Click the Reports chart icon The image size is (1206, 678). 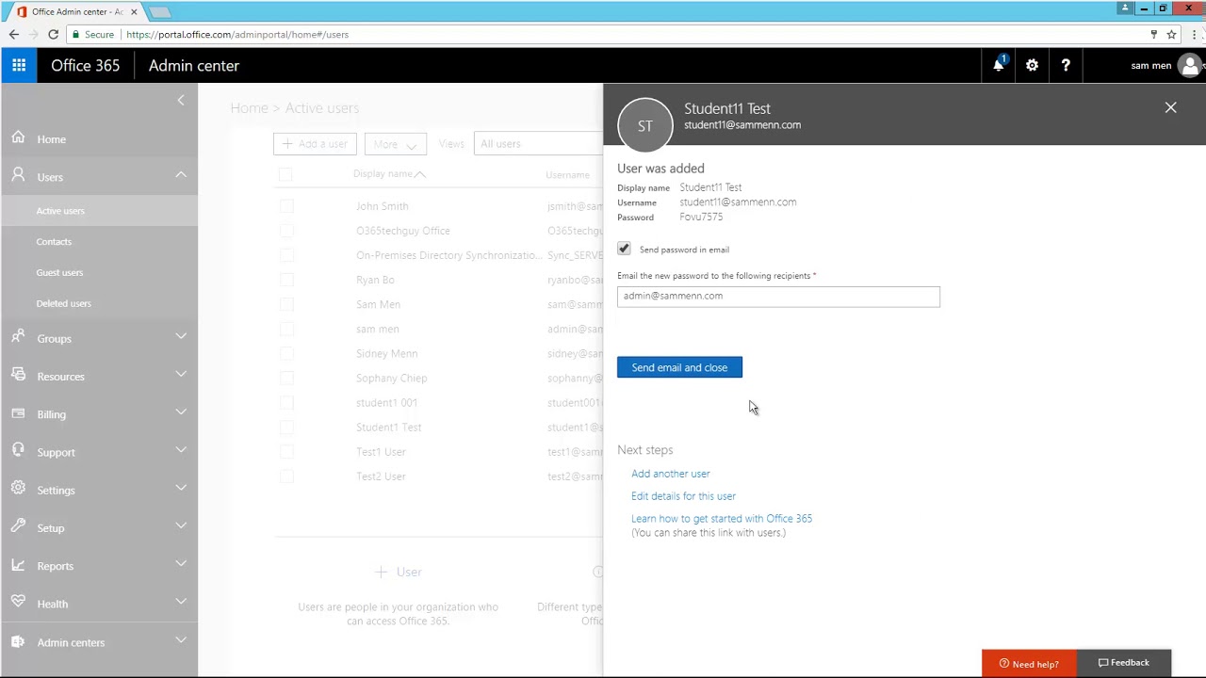pos(19,565)
